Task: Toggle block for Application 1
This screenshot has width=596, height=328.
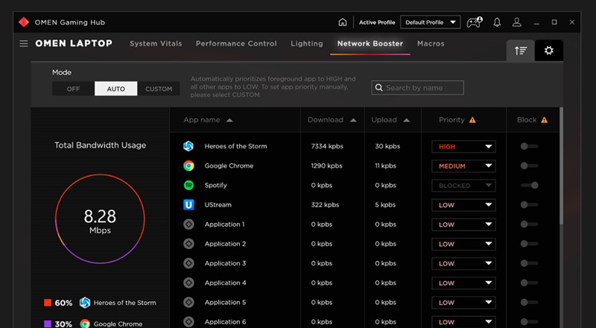Action: 529,224
